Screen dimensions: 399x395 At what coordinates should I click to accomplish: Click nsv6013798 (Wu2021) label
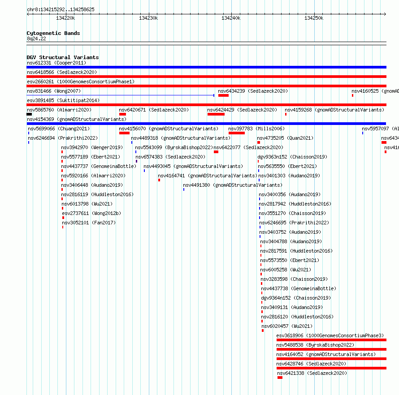coord(87,204)
